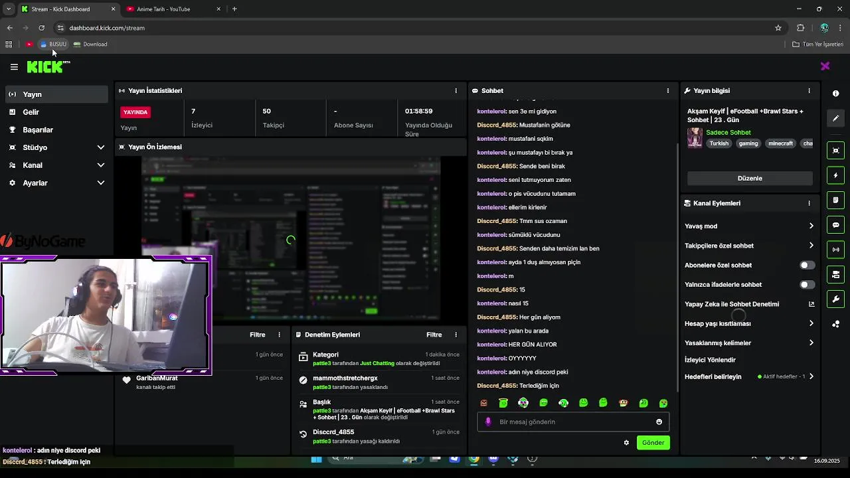Open Yayın bilgisi panel three-dot menu
This screenshot has width=850, height=478.
pyautogui.click(x=809, y=91)
